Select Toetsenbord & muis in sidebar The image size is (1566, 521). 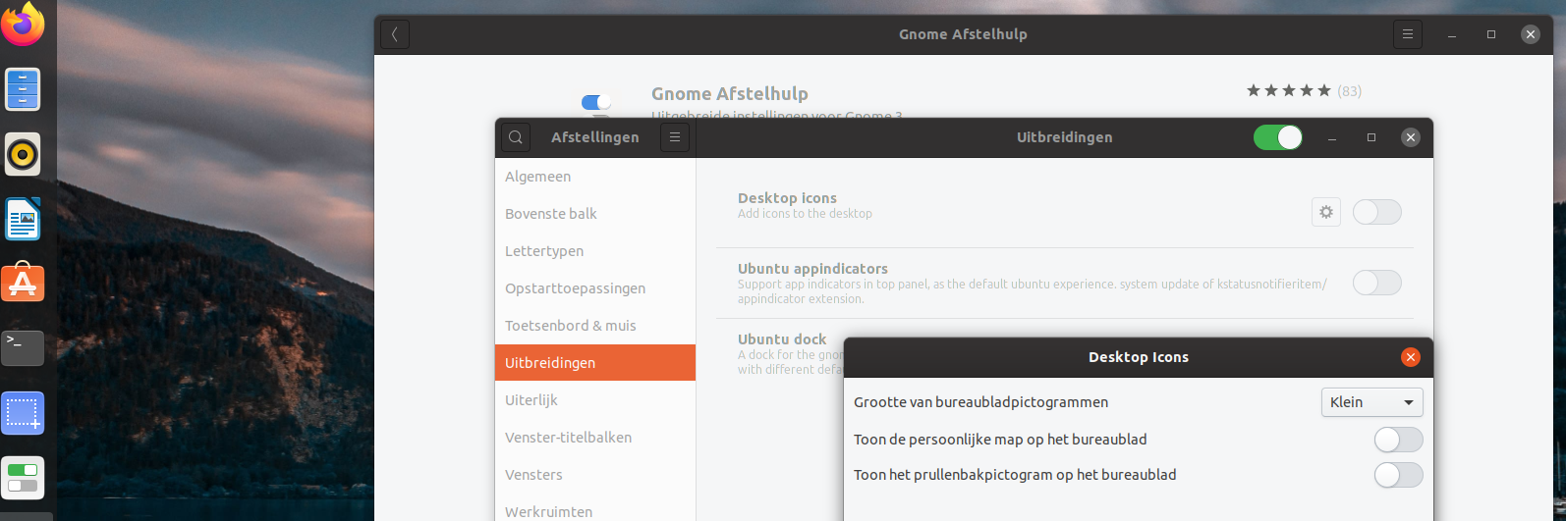(595, 326)
